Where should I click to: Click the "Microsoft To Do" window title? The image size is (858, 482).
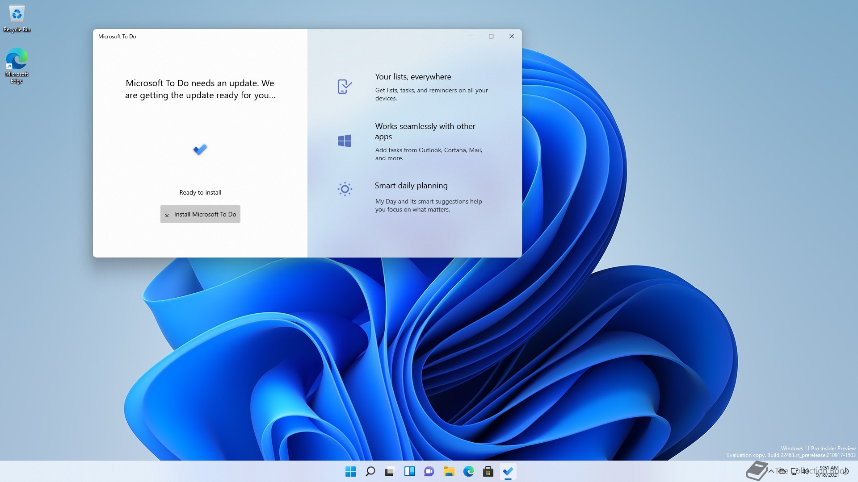pos(117,37)
